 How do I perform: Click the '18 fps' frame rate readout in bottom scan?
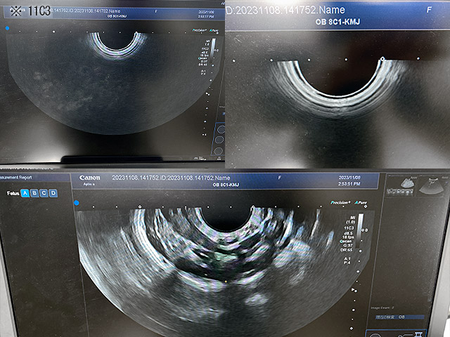click(x=348, y=237)
